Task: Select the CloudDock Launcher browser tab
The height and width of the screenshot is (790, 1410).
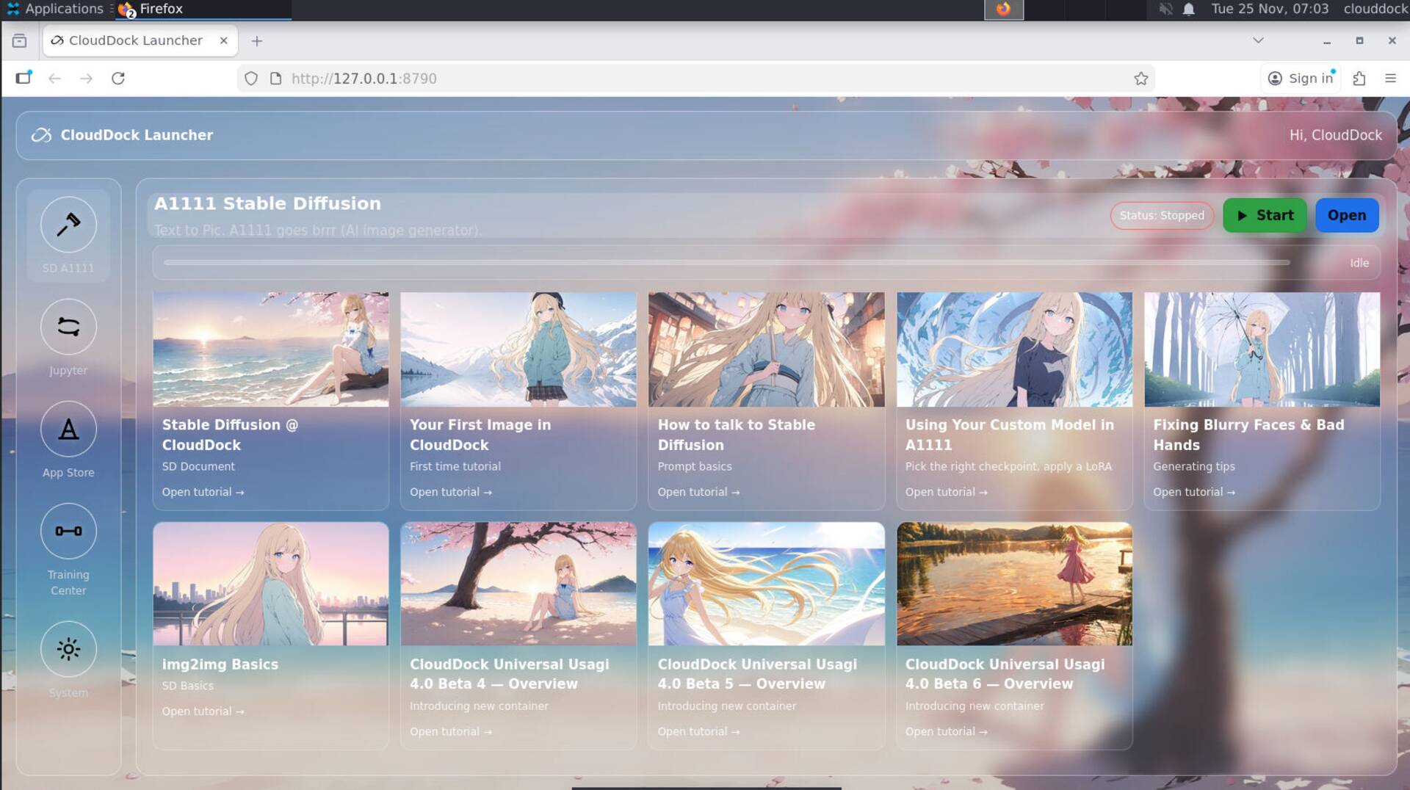Action: [136, 40]
